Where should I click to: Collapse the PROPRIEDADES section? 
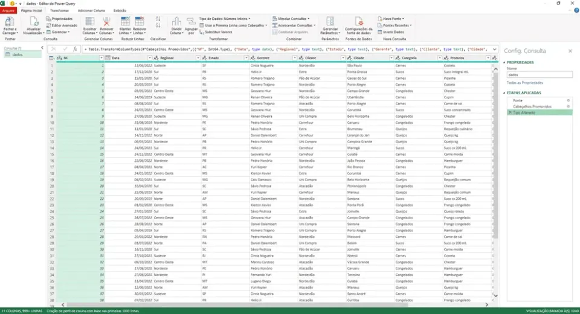(504, 63)
